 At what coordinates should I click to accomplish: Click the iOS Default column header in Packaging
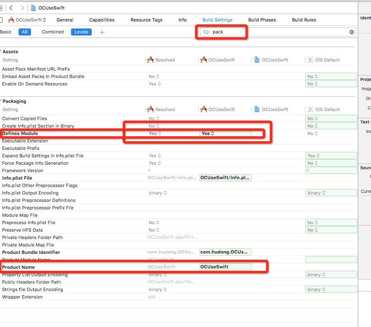click(323, 109)
